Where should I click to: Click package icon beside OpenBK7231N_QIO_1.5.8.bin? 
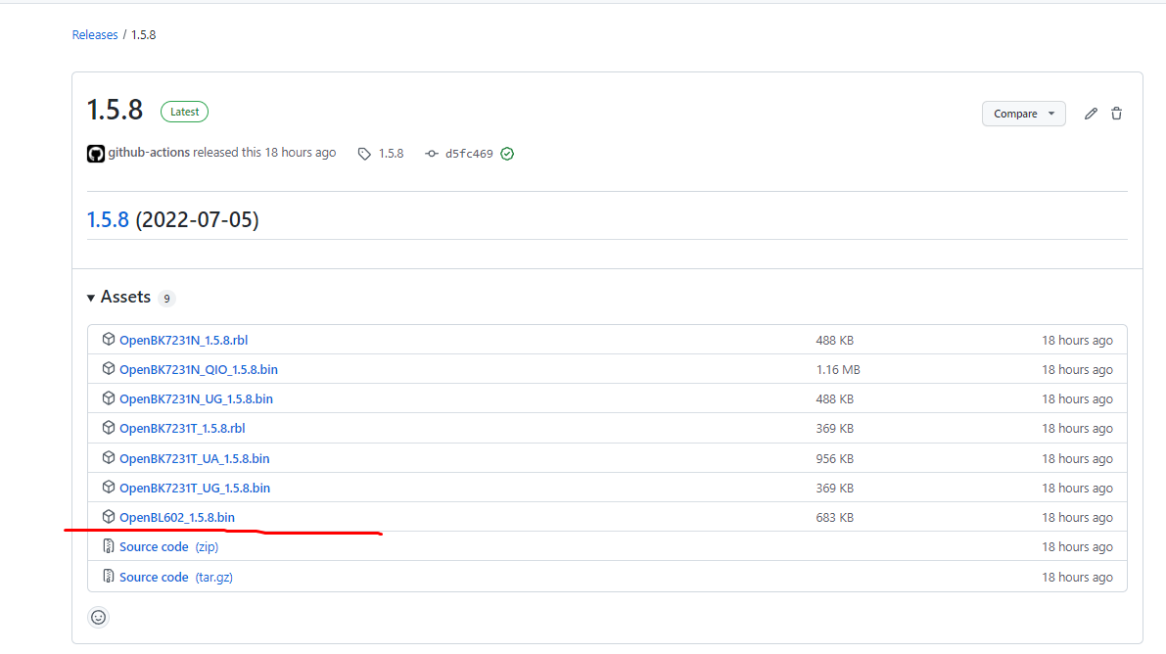coord(109,368)
